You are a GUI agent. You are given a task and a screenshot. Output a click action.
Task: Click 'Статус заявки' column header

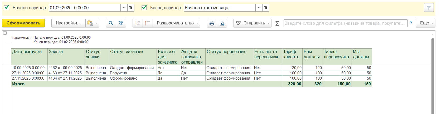pyautogui.click(x=97, y=56)
